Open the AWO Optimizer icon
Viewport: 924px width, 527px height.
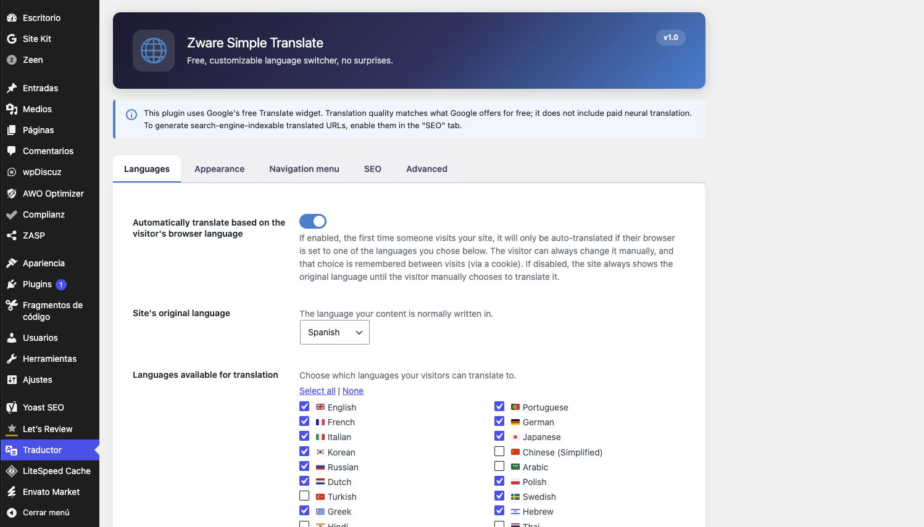pyautogui.click(x=12, y=194)
